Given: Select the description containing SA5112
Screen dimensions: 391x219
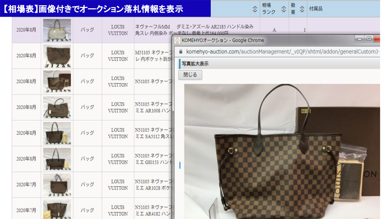Looking at the screenshot, I should tap(153, 133).
